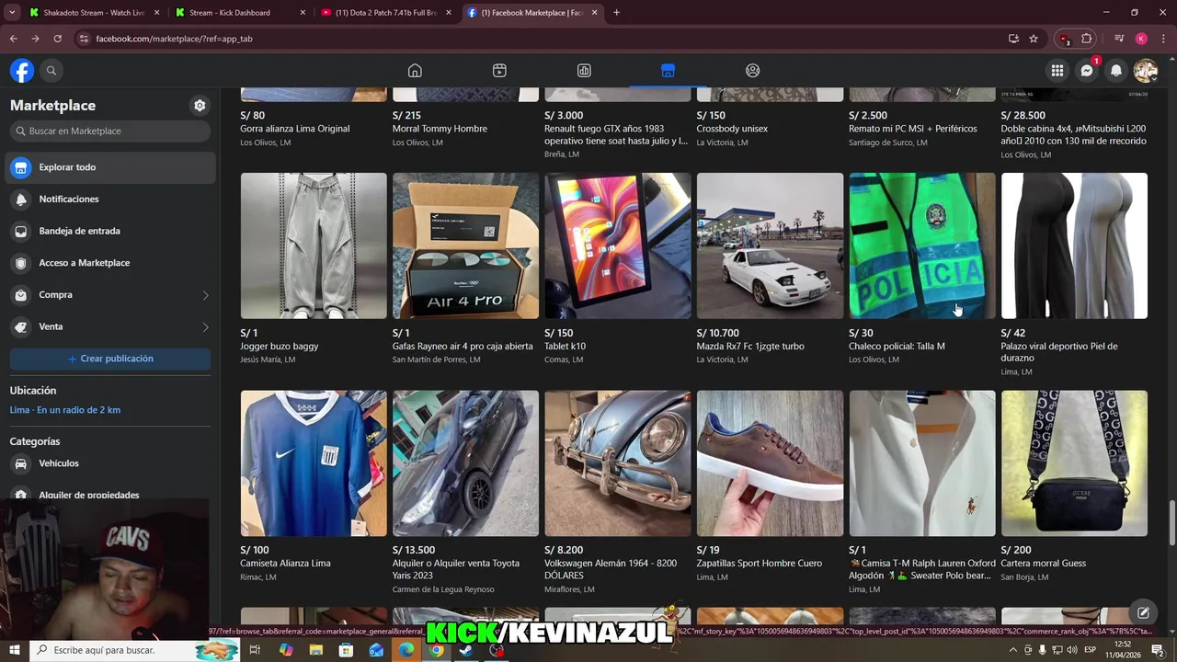Image resolution: width=1177 pixels, height=662 pixels.
Task: Open Facebook search magnifier icon
Action: (x=51, y=71)
